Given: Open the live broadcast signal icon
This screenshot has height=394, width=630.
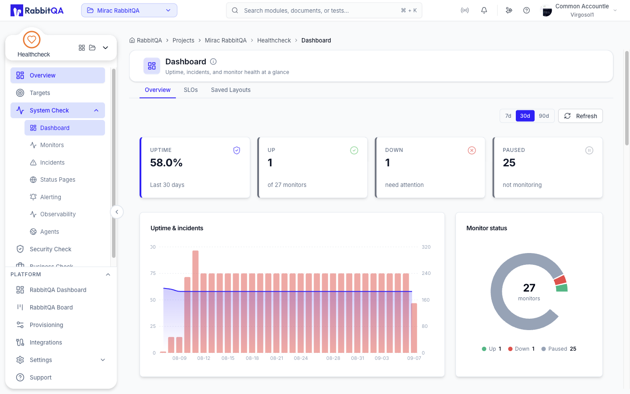Looking at the screenshot, I should (465, 11).
